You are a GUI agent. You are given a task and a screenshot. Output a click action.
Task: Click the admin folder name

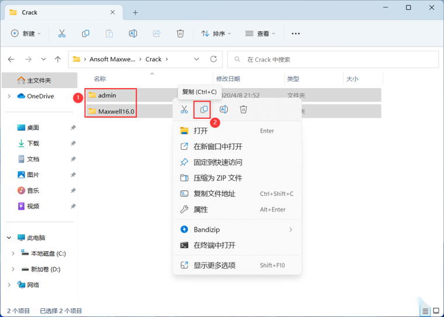[x=107, y=96]
